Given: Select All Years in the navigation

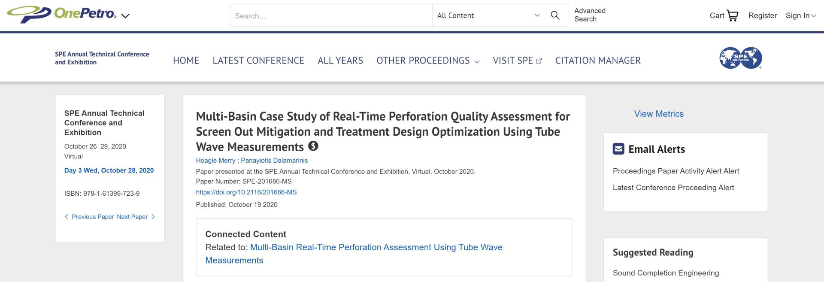Looking at the screenshot, I should (x=340, y=61).
